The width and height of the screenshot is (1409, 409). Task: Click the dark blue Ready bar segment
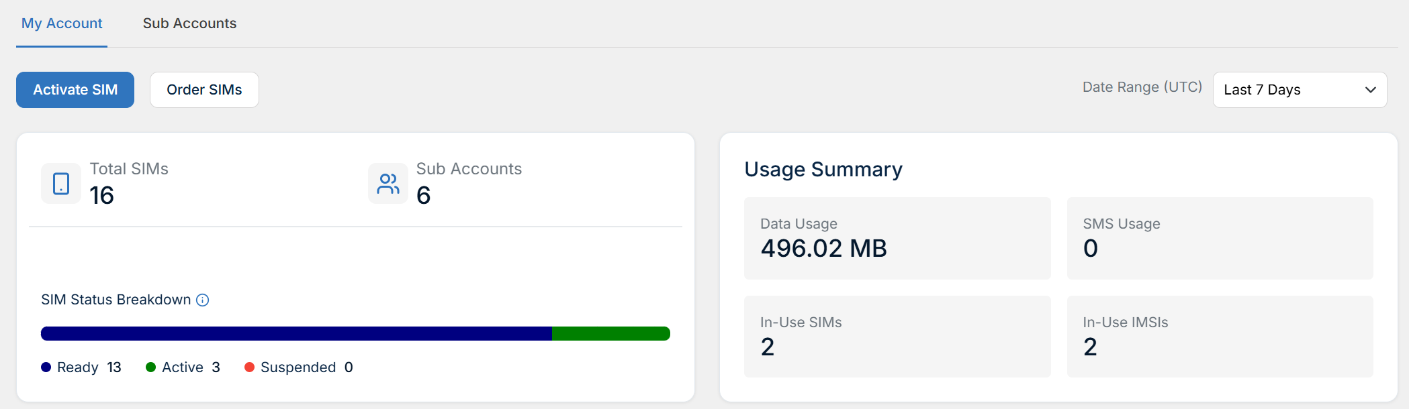point(296,333)
